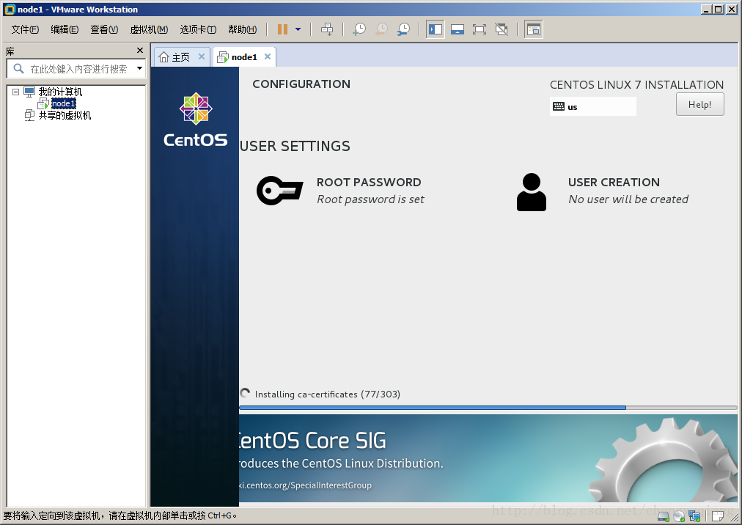Open the power options dropdown arrow beside pause
742x525 pixels.
pyautogui.click(x=298, y=29)
